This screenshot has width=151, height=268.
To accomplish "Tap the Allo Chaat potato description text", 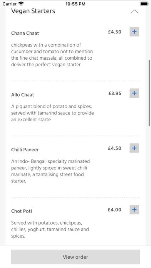I will (x=52, y=113).
